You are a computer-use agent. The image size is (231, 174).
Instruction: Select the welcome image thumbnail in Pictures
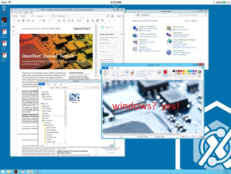pyautogui.click(x=74, y=97)
